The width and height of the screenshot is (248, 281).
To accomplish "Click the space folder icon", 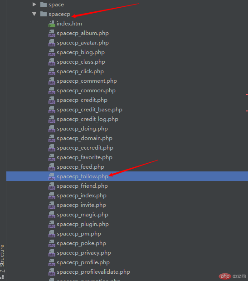I will click(x=44, y=4).
